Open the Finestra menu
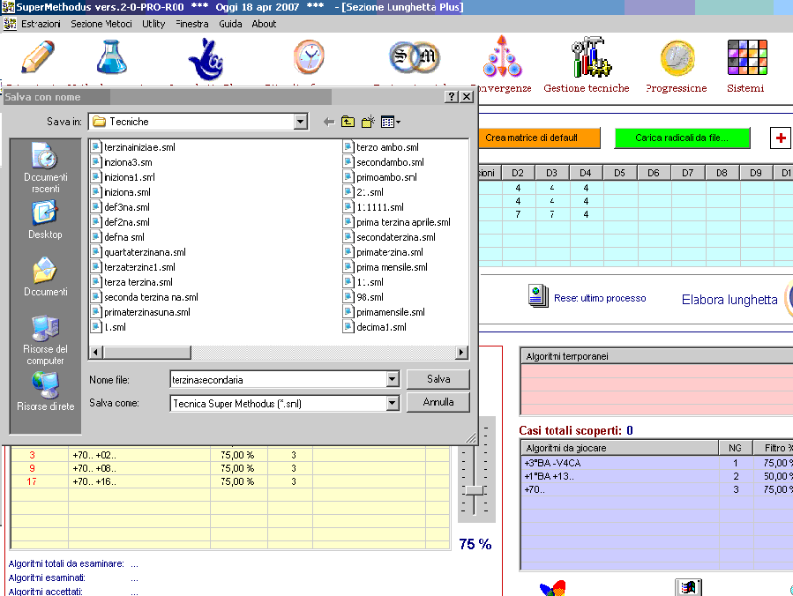Viewport: 793px width, 596px height. pos(192,24)
